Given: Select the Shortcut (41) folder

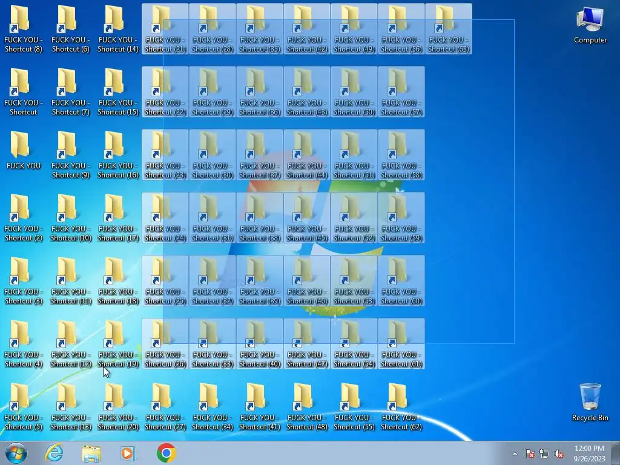Looking at the screenshot, I should [x=260, y=407].
